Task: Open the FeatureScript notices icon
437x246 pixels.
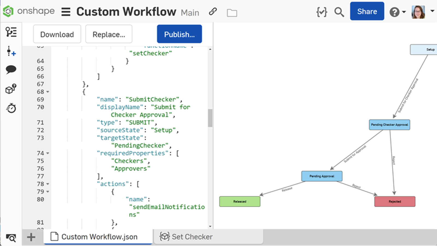Action: (x=322, y=11)
